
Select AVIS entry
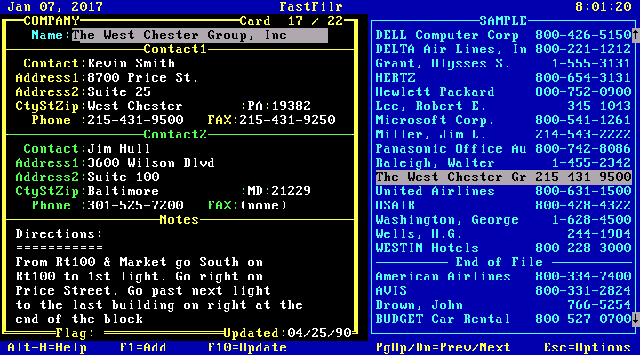503,290
